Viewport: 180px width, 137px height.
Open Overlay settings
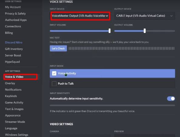[10, 83]
